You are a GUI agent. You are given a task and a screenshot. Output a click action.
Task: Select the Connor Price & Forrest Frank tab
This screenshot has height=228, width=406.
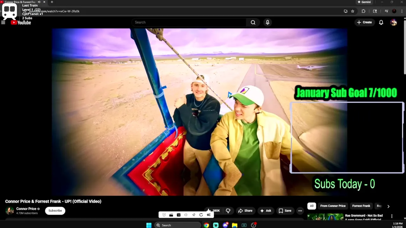[x=21, y=2]
